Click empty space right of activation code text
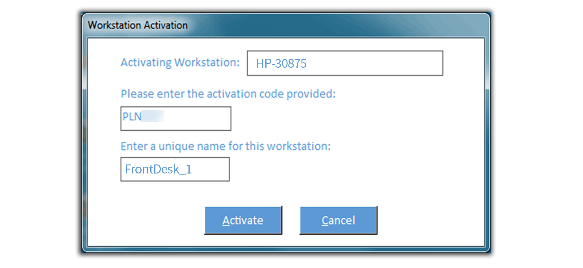The height and width of the screenshot is (268, 583). (198, 118)
